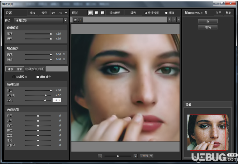Adjust the 青色 color range slider
This screenshot has height=164, width=238.
pyautogui.click(x=38, y=131)
